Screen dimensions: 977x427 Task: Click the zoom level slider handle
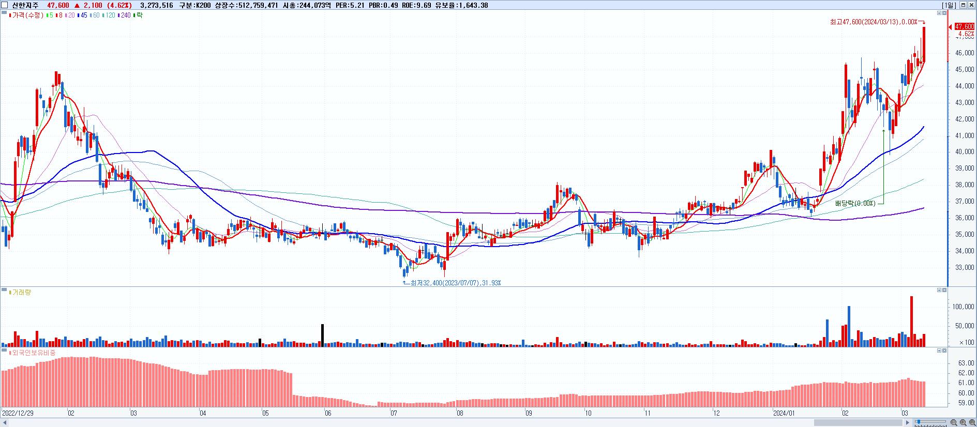(x=919, y=422)
